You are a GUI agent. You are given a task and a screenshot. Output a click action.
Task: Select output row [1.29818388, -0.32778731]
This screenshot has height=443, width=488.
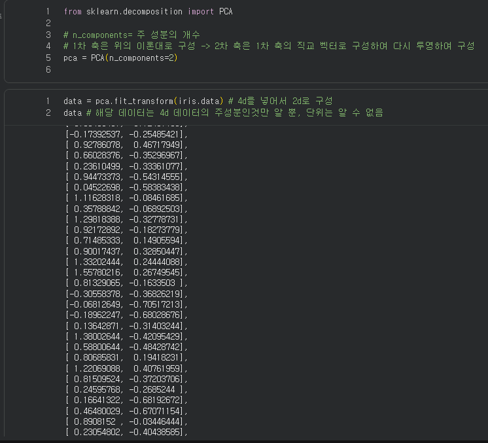click(x=127, y=219)
